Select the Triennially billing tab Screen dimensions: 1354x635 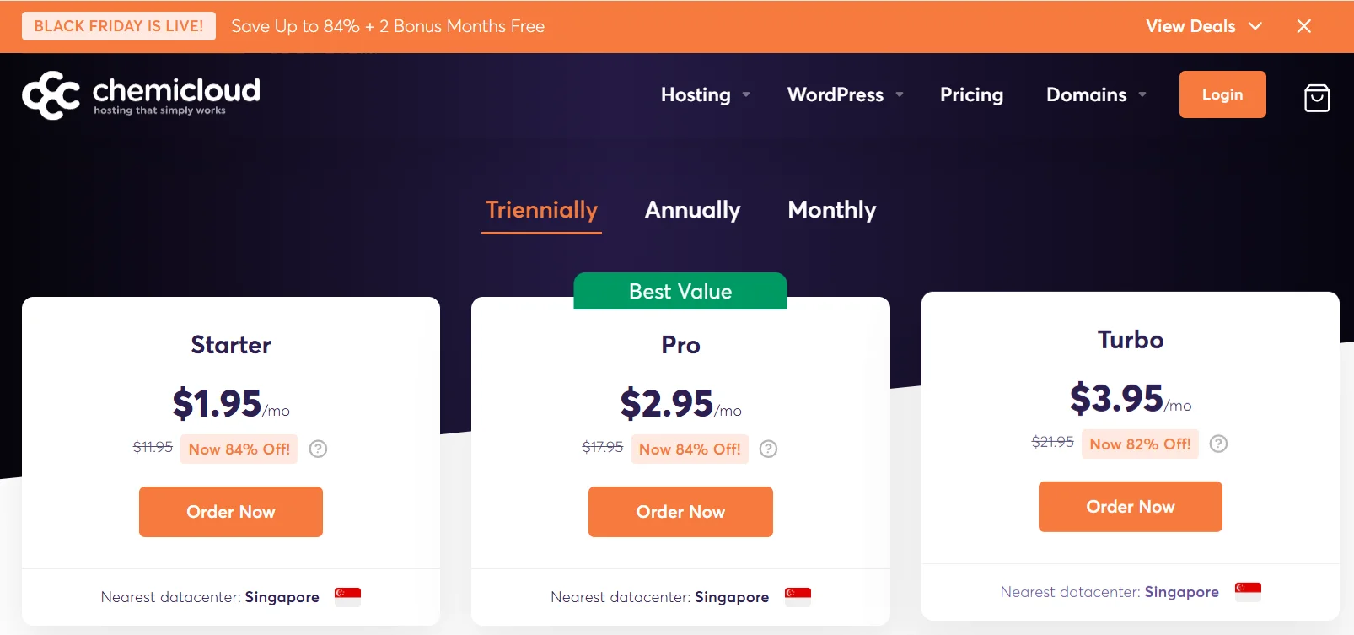(541, 210)
